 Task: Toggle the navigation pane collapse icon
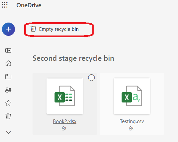pos(8,50)
